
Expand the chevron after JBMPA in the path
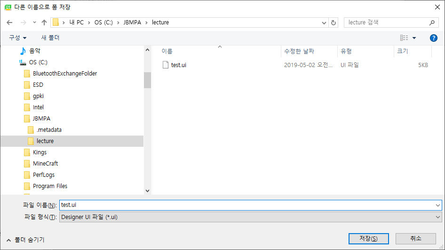tap(146, 23)
